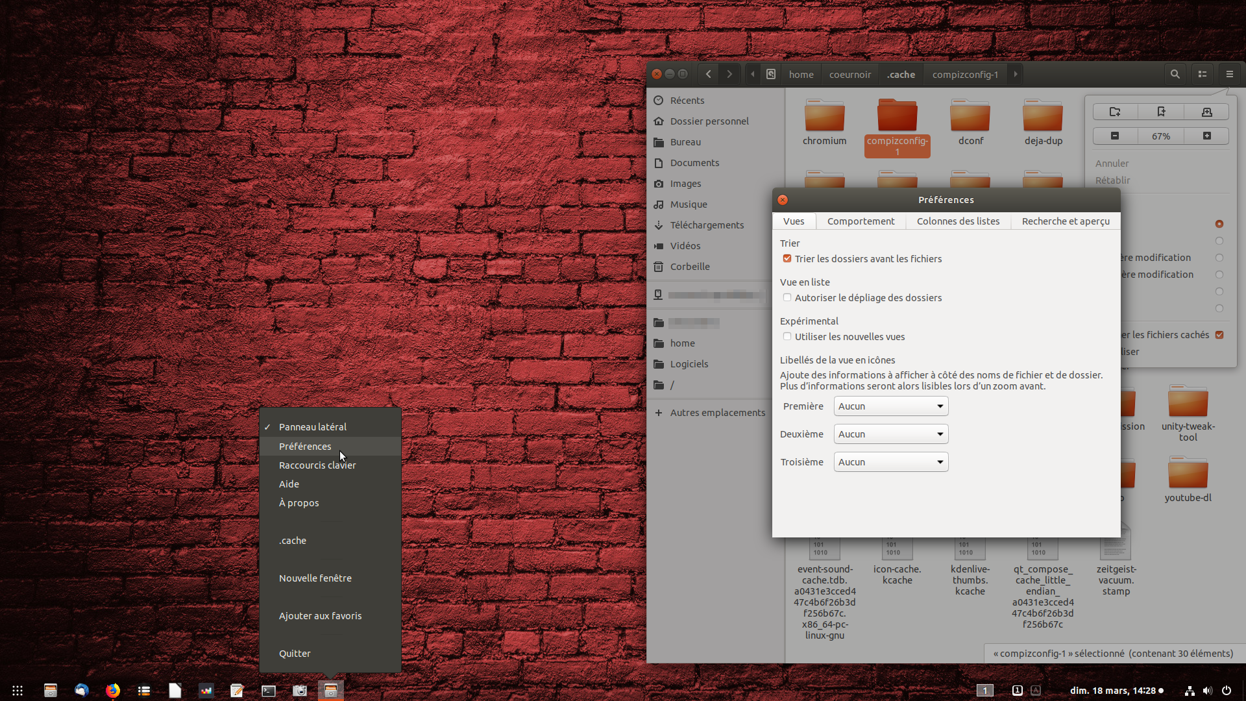Screen dimensions: 1246x701
Task: Click the new folder icon button
Action: (1115, 112)
